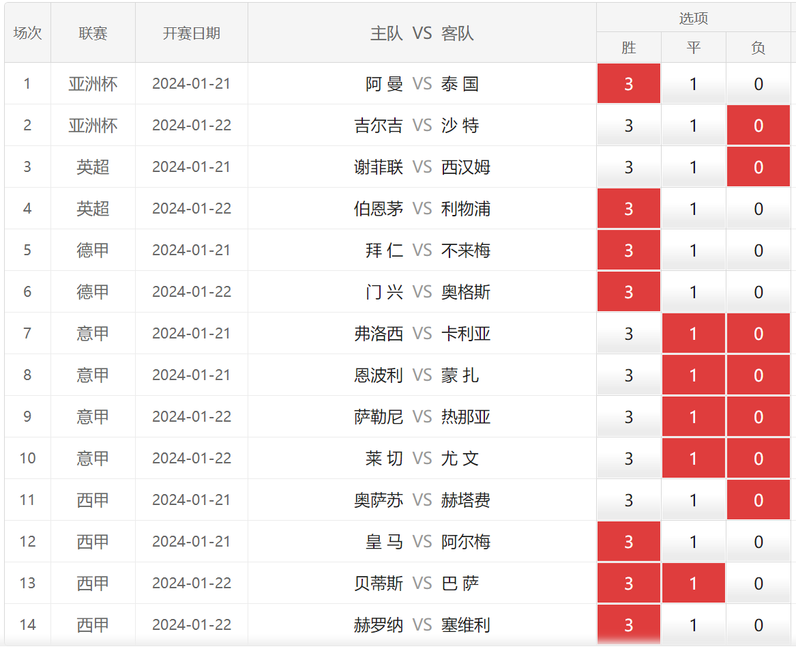Deselect loss option 0 for 弗洛西 VS 卡利亚
Screen dimensions: 796x649
758,333
